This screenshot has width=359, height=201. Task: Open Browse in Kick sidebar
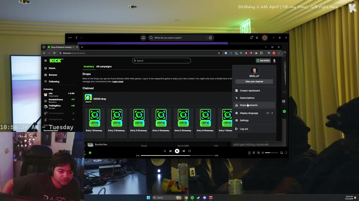pyautogui.click(x=53, y=75)
